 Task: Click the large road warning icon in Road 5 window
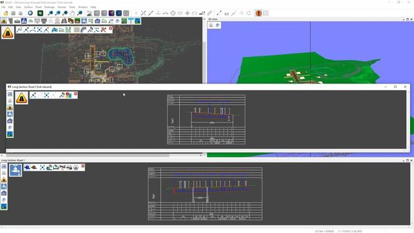[x=21, y=98]
